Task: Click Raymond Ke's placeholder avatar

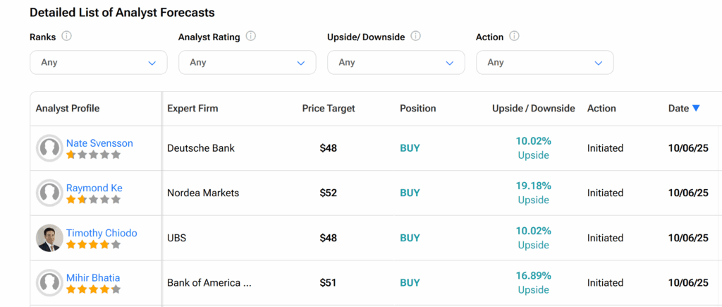Action: point(49,193)
